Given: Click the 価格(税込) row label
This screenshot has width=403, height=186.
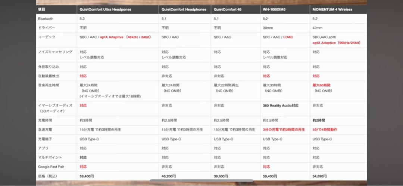Looking at the screenshot, I should pos(49,176).
